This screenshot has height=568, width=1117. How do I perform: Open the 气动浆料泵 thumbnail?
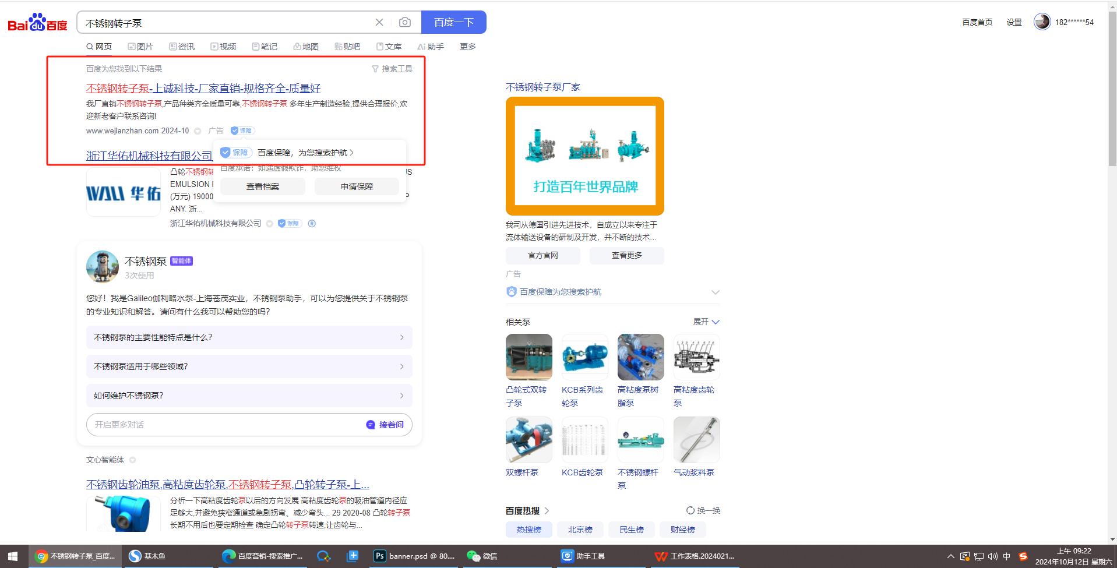pos(697,440)
